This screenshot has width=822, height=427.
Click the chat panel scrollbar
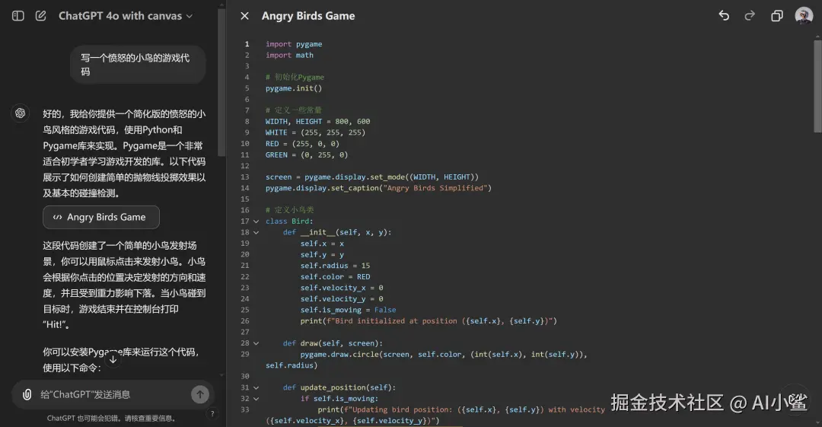pos(221,82)
